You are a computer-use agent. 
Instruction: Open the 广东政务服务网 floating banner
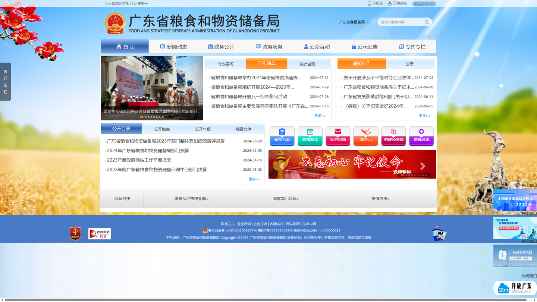pyautogui.click(x=515, y=256)
